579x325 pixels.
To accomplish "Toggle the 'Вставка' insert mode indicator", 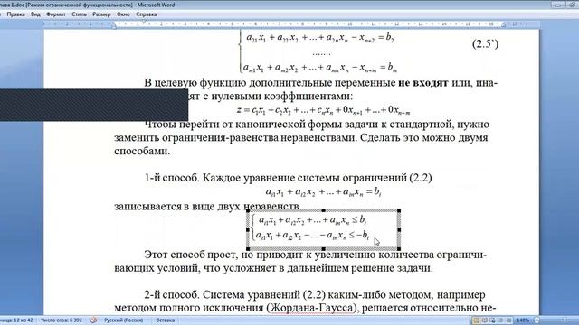I will 165,320.
